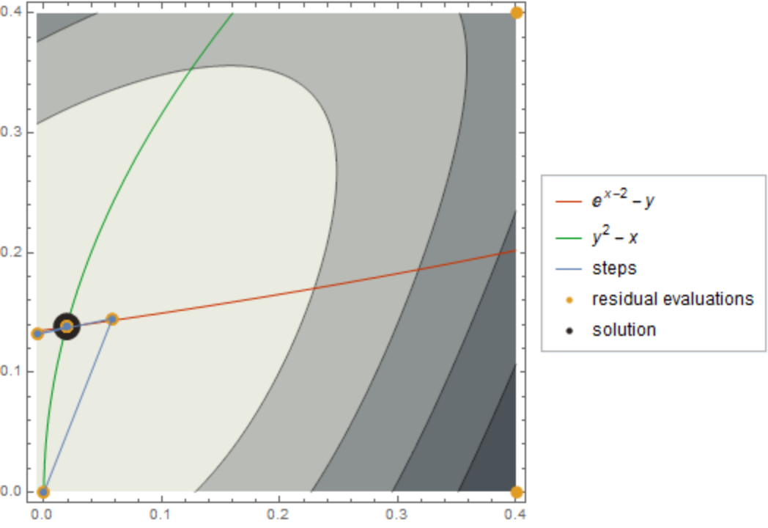Click the orange point at the plot's bottom-right corner
768x528 pixels.
coord(517,492)
